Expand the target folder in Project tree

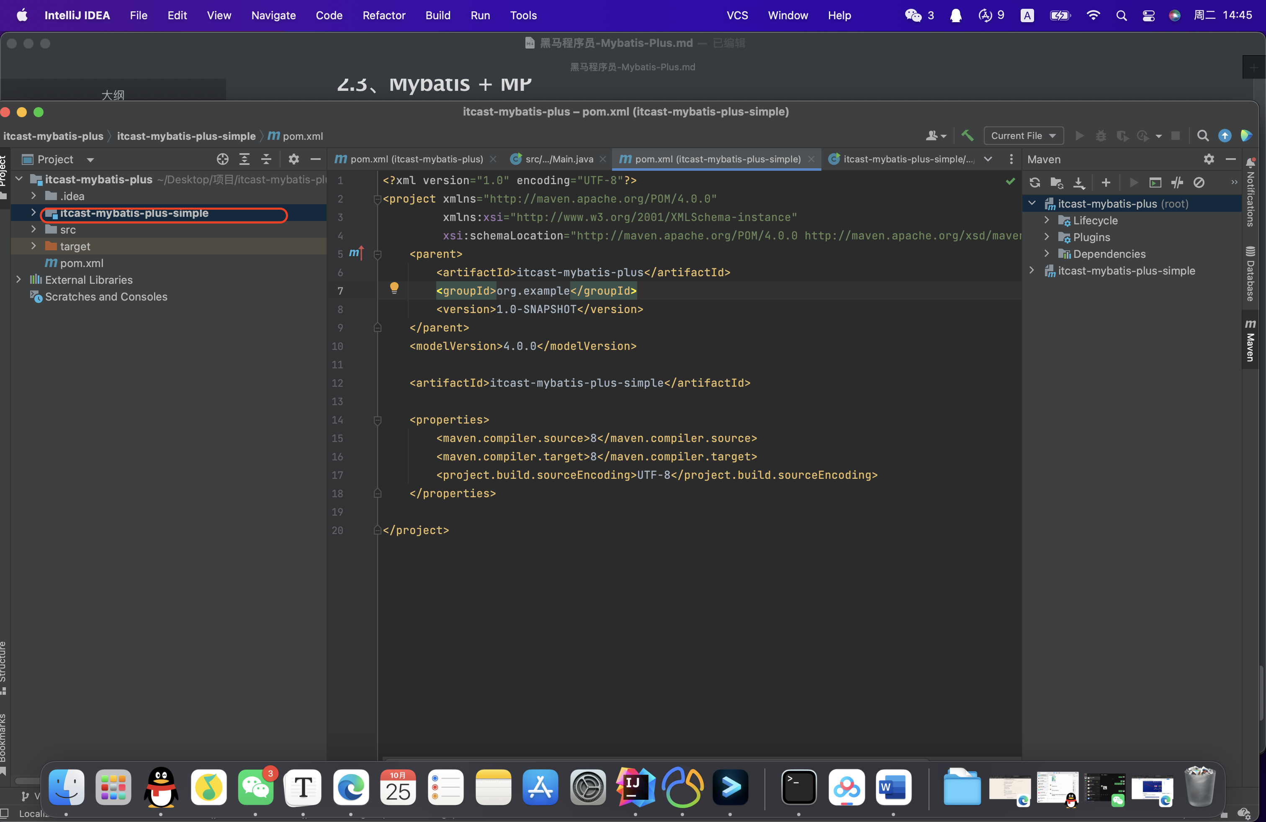tap(33, 246)
